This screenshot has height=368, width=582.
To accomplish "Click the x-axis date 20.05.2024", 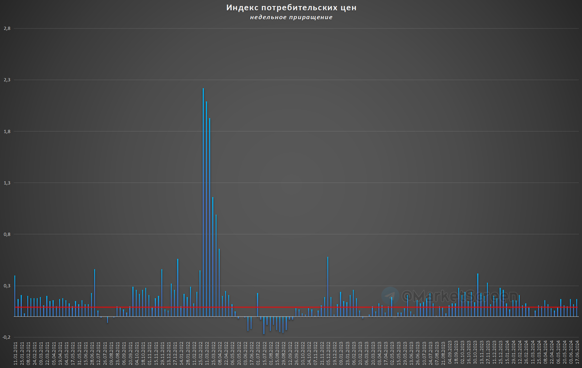I will pyautogui.click(x=564, y=352).
